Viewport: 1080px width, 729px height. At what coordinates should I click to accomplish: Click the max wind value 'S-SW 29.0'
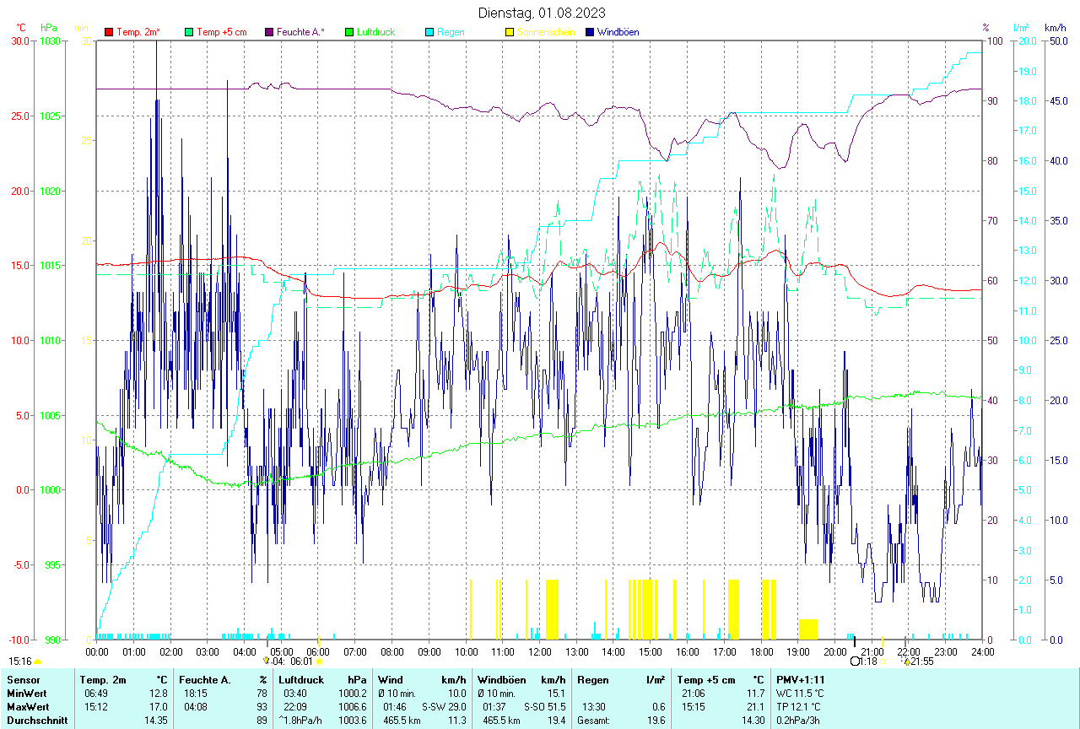[444, 706]
